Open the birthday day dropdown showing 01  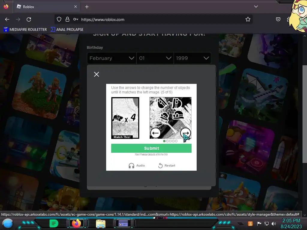(155, 58)
